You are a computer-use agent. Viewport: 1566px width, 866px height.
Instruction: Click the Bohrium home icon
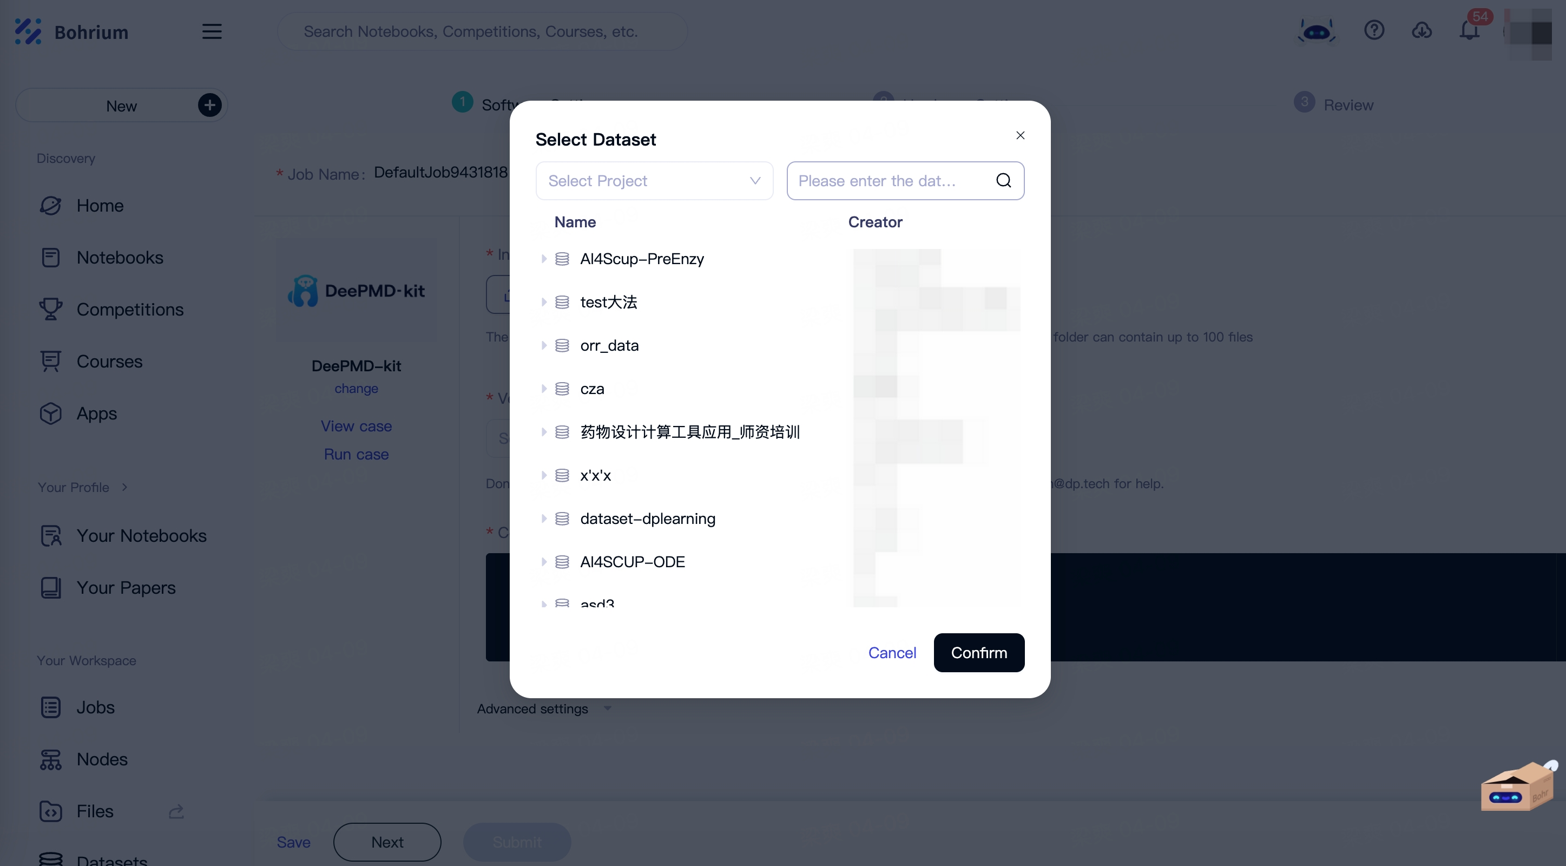27,32
